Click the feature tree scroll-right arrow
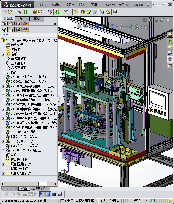This screenshot has height=204, width=174. pos(56,184)
